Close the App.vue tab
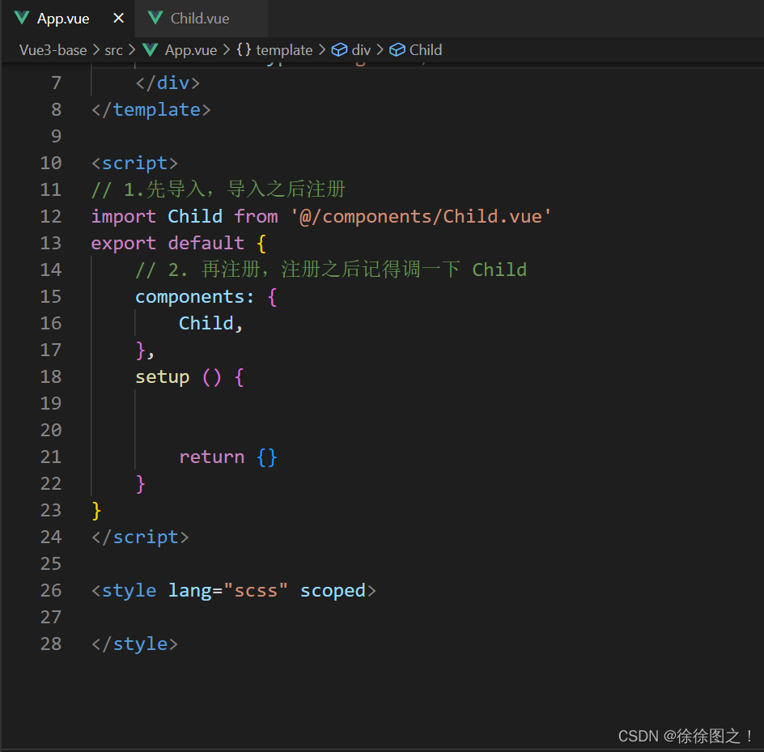This screenshot has width=764, height=752. (x=117, y=17)
